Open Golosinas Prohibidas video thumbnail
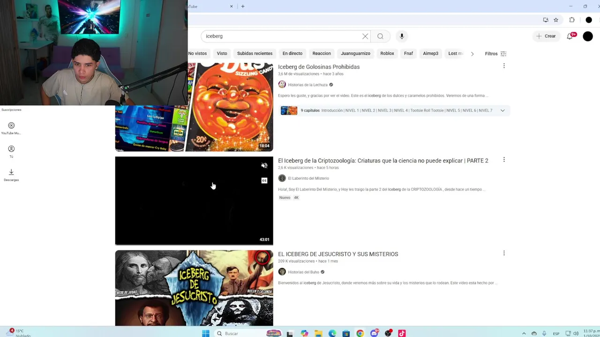Screen dimensions: 600x337 (x=194, y=107)
